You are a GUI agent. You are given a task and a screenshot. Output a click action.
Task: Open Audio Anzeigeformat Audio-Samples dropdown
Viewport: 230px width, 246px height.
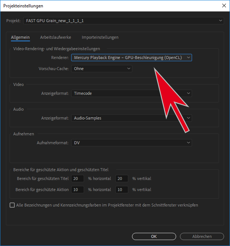[x=131, y=118]
